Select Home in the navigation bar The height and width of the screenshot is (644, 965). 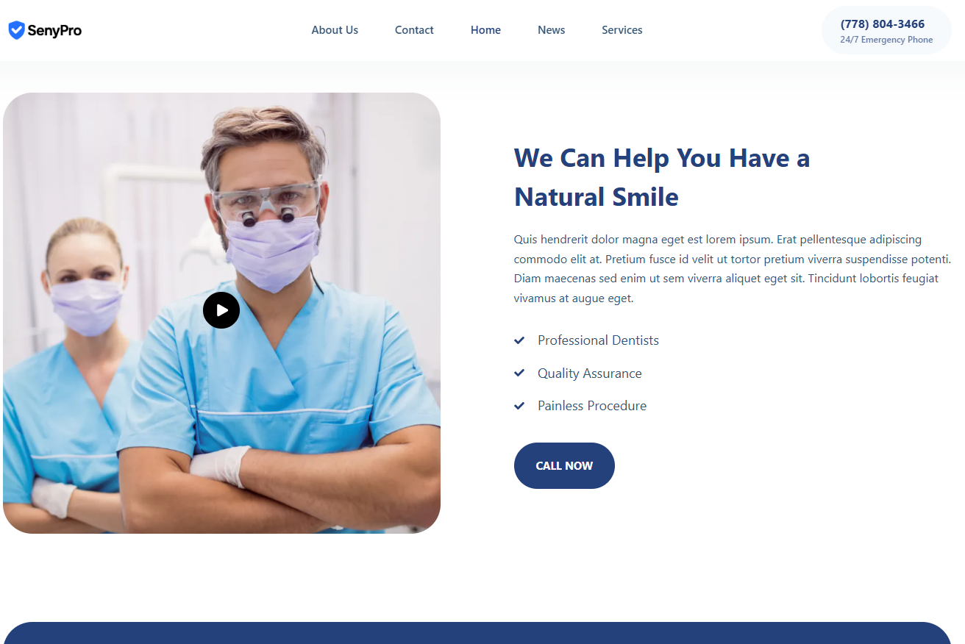click(x=485, y=30)
